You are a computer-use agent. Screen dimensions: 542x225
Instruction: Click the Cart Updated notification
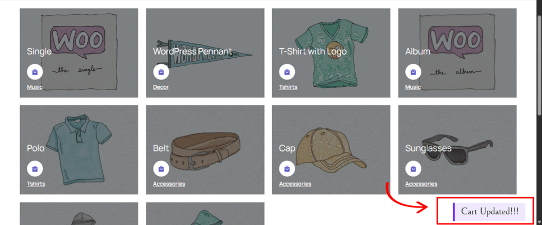tap(489, 211)
